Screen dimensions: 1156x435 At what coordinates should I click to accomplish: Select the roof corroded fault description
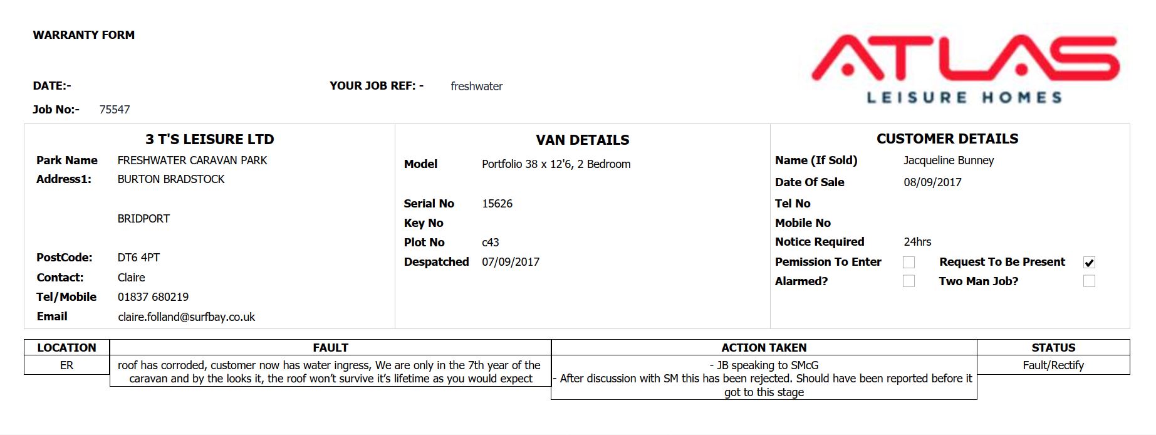330,372
